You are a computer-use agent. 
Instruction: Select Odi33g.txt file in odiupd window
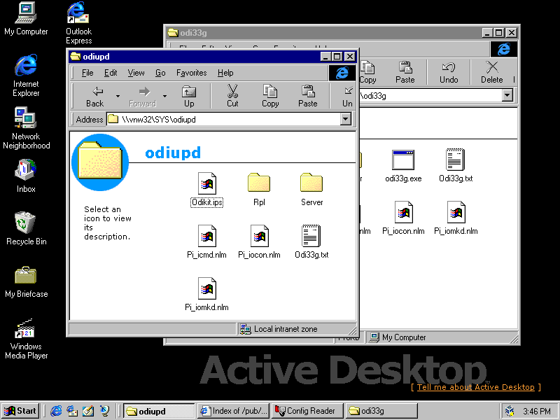(x=311, y=241)
